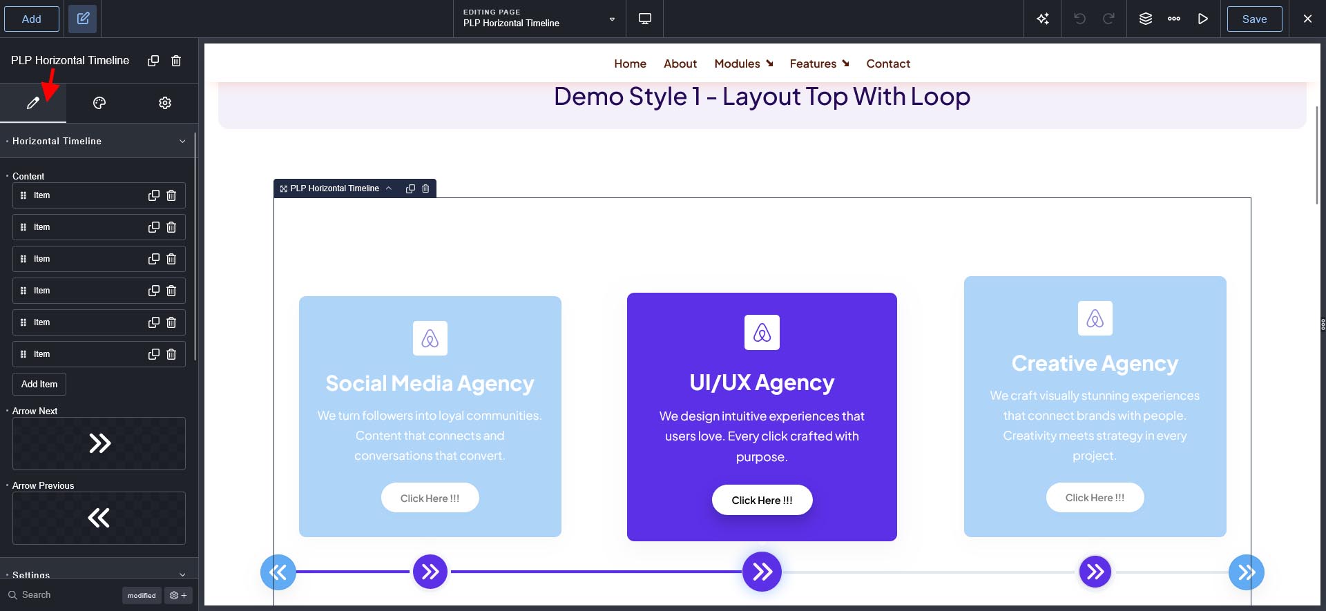This screenshot has width=1326, height=611.
Task: Choose the Arrow Next icon preview
Action: pyautogui.click(x=99, y=443)
